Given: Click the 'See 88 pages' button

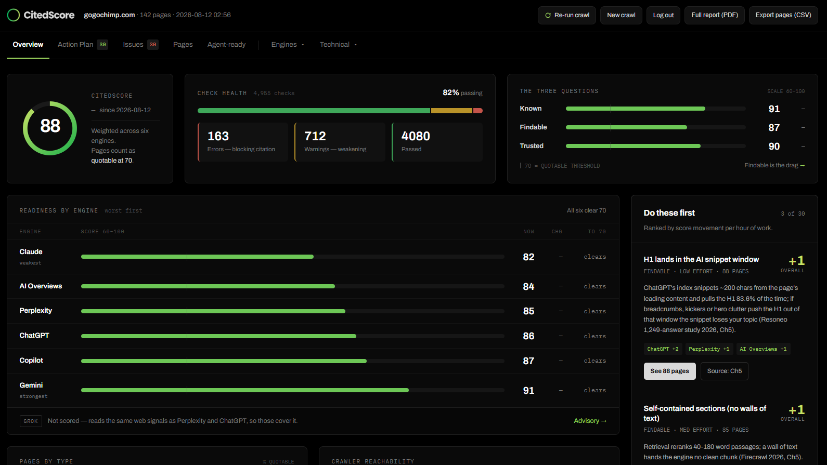Looking at the screenshot, I should [669, 371].
